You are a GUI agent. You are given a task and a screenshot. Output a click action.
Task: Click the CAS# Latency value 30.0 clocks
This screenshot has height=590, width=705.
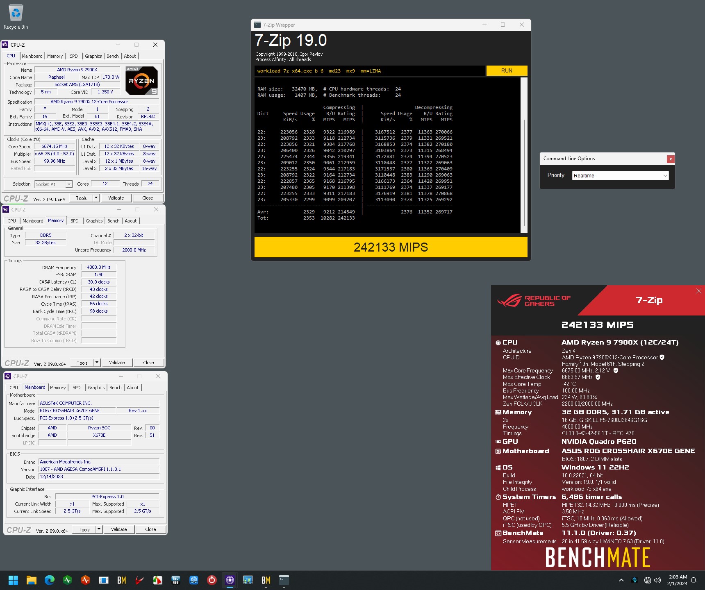(99, 282)
